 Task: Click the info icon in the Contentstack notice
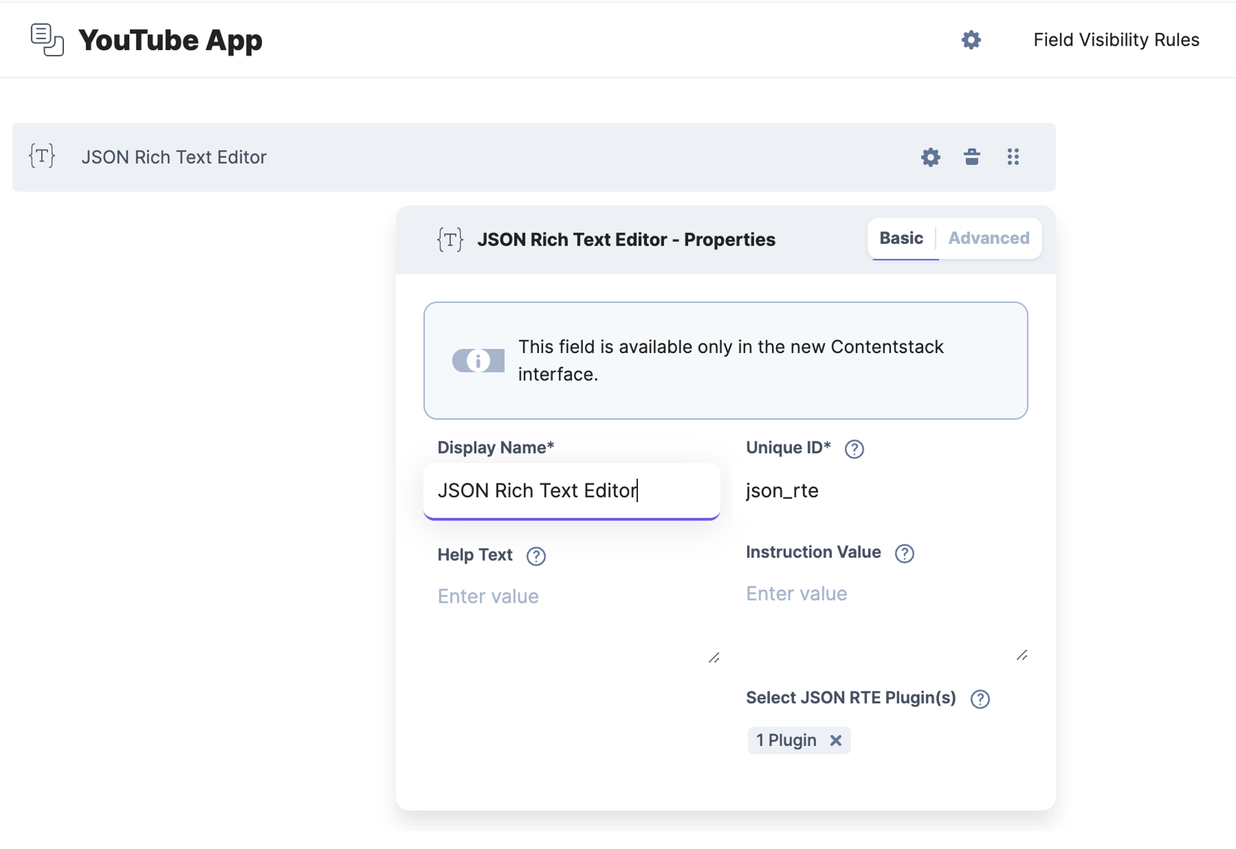point(478,361)
